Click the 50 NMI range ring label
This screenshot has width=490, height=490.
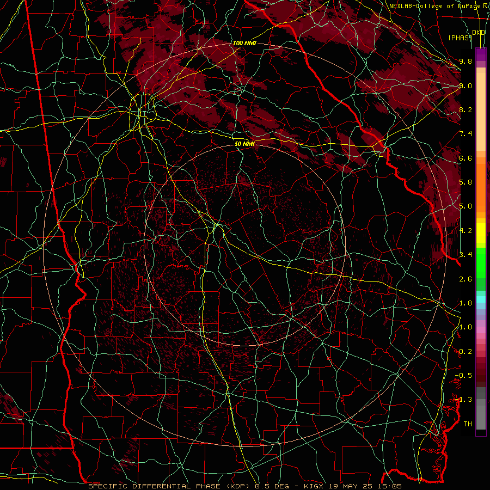pos(244,144)
